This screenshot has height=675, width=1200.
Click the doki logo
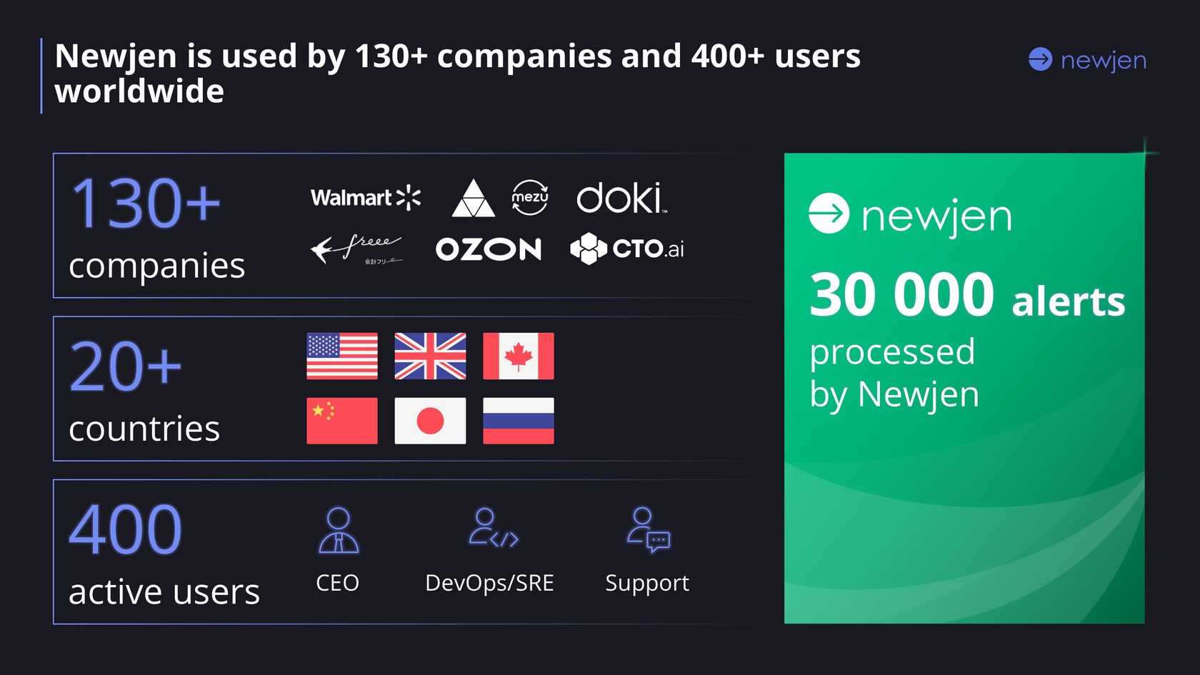pyautogui.click(x=621, y=198)
